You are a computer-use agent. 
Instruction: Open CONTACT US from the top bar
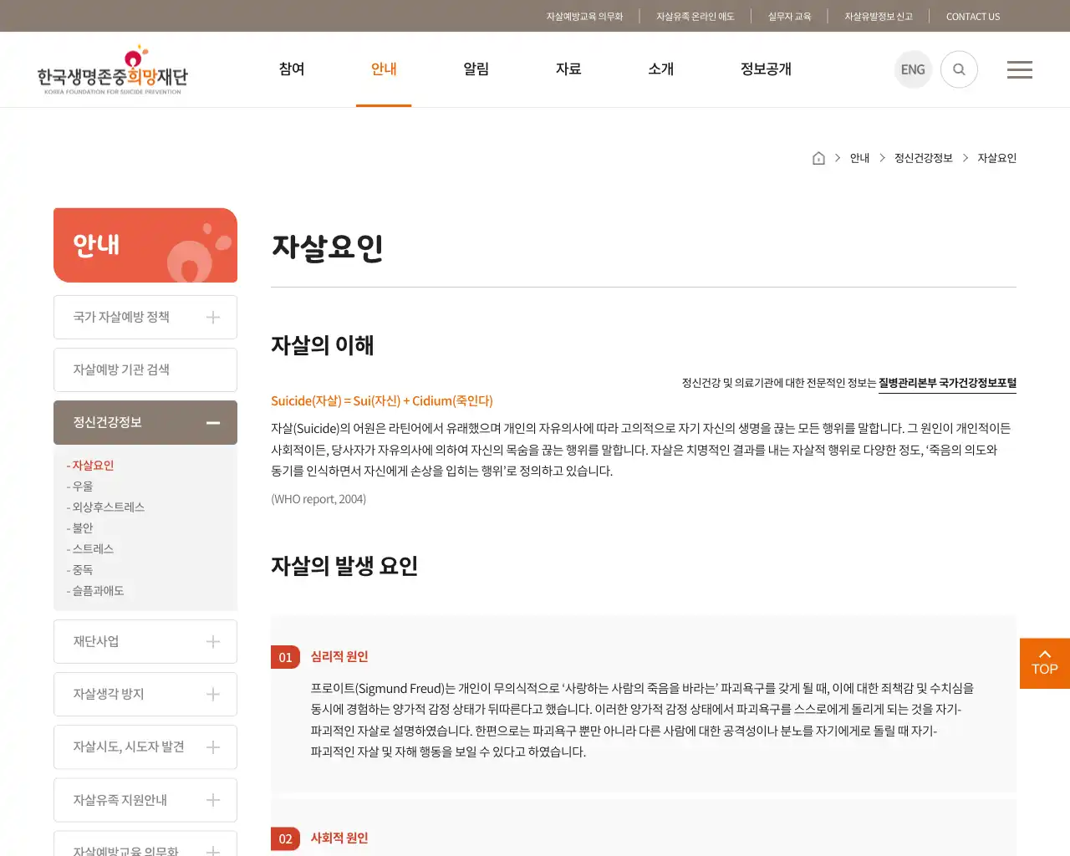[973, 16]
